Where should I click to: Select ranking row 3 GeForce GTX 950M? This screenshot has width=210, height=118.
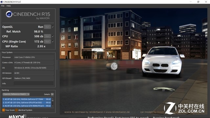[x=27, y=106]
